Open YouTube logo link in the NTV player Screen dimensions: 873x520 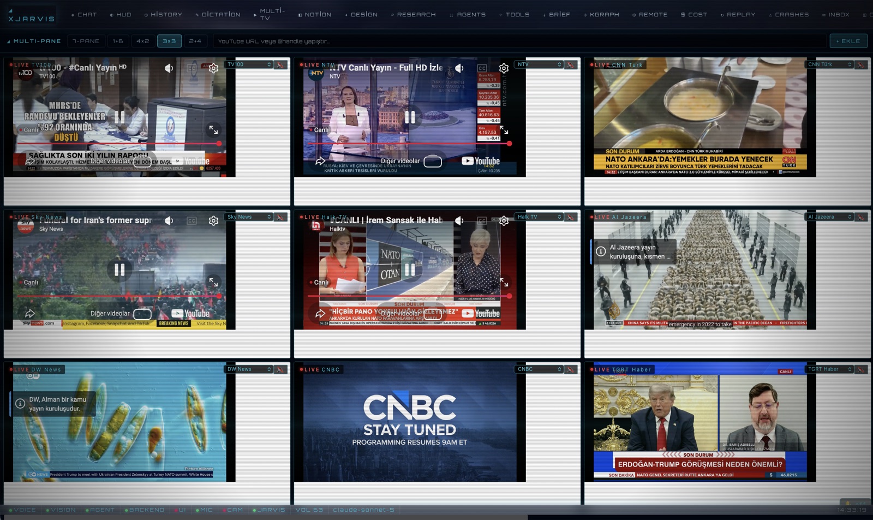(481, 161)
